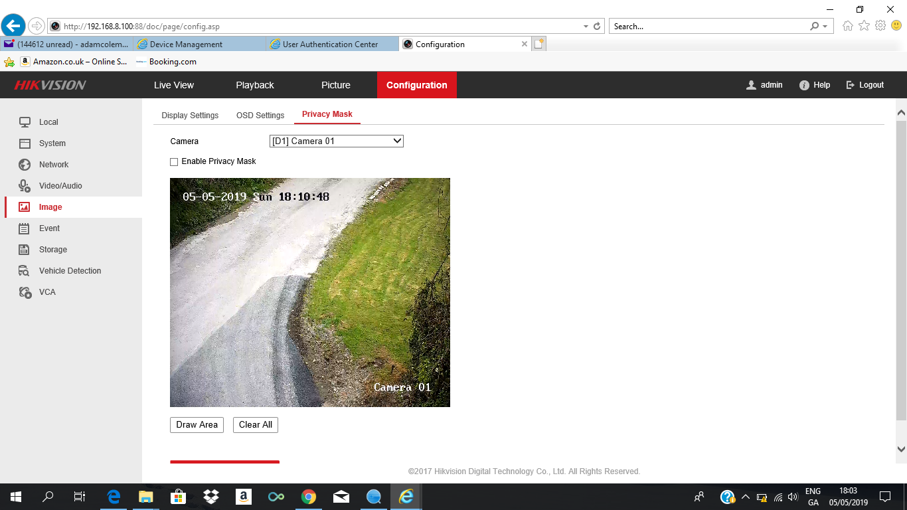Click the Clear All button
907x510 pixels.
point(256,425)
